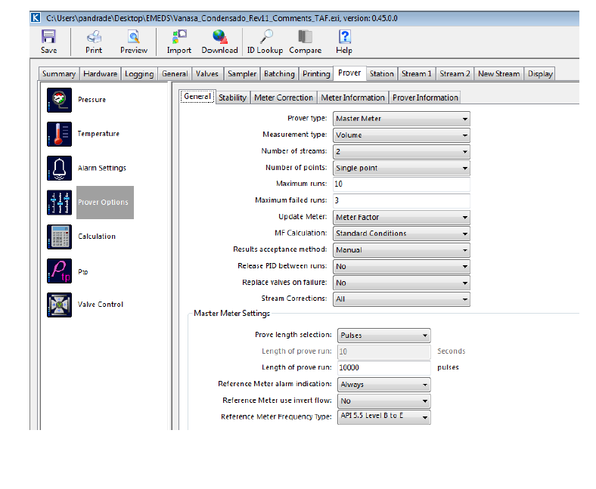
Task: Click the Compare toolbar icon
Action: (305, 37)
